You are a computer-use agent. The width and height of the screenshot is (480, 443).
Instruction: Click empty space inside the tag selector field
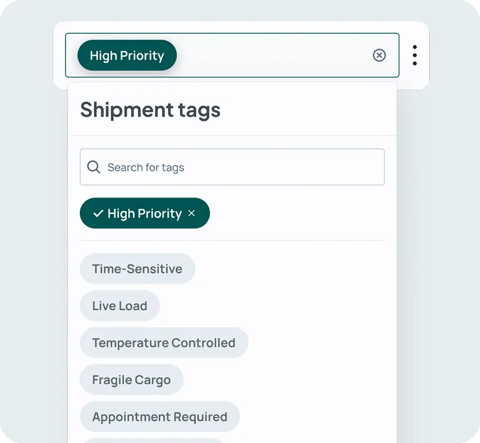273,56
